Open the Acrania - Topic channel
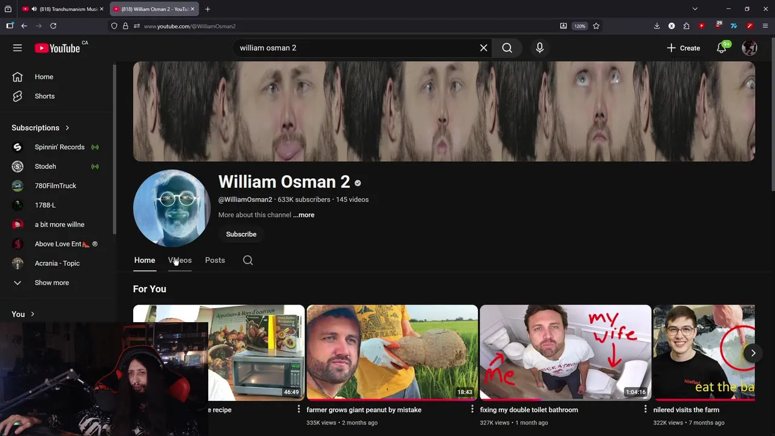Screen dimensions: 775x436 tap(58, 263)
